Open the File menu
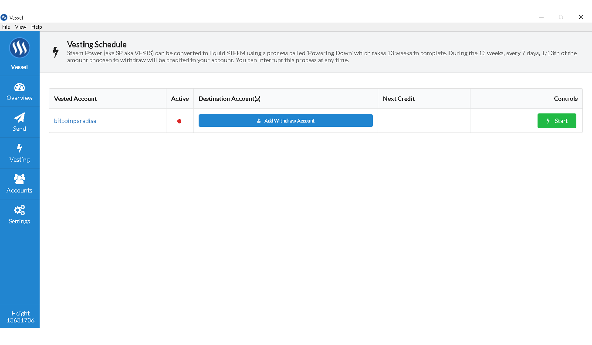Image resolution: width=592 pixels, height=345 pixels. pos(6,27)
